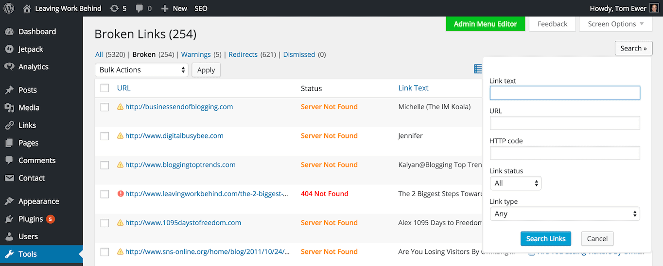Click Tom Ewer's avatar thumbnail
The image size is (663, 266).
pyautogui.click(x=654, y=8)
